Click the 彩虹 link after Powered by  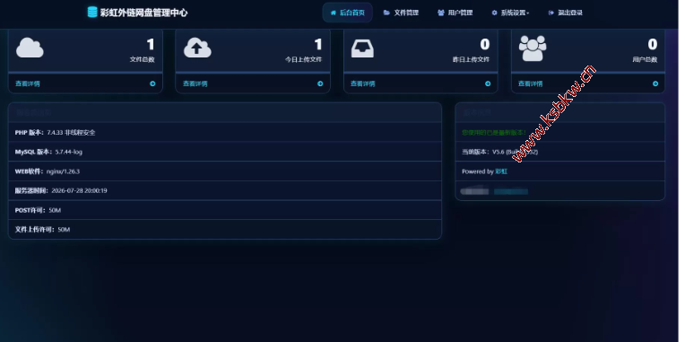click(501, 171)
